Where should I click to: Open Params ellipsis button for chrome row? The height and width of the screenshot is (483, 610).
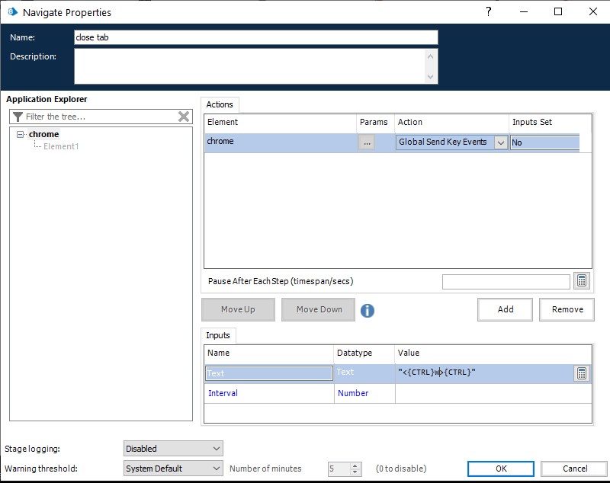point(367,142)
